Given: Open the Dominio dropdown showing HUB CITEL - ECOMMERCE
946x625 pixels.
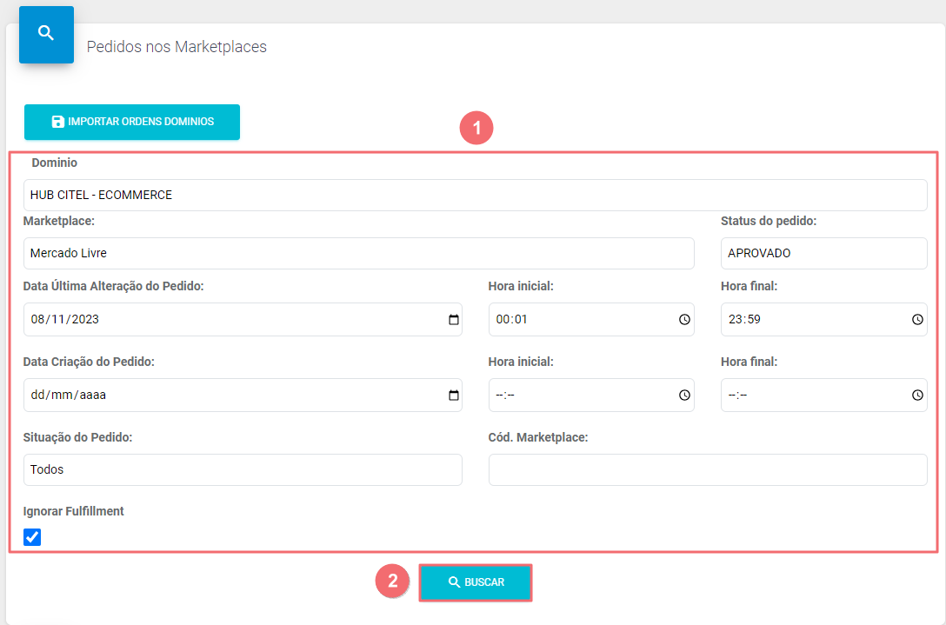Looking at the screenshot, I should [476, 195].
